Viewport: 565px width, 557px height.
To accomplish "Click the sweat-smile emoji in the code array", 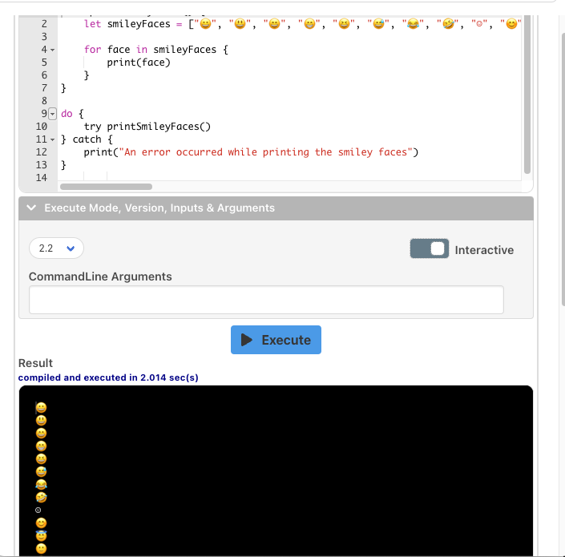I will coord(378,24).
